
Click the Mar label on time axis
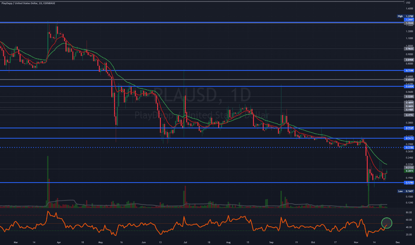point(16,242)
